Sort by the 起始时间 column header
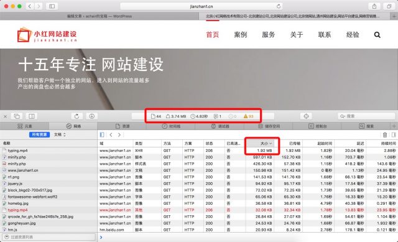The image size is (398, 242). point(318,144)
